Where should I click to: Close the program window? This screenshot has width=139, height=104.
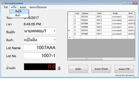pos(135,3)
